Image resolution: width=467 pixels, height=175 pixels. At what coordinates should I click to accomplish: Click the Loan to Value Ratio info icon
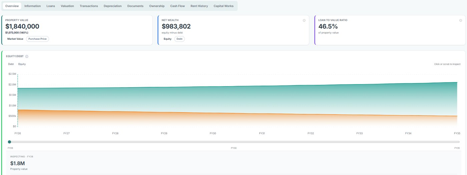point(460,20)
